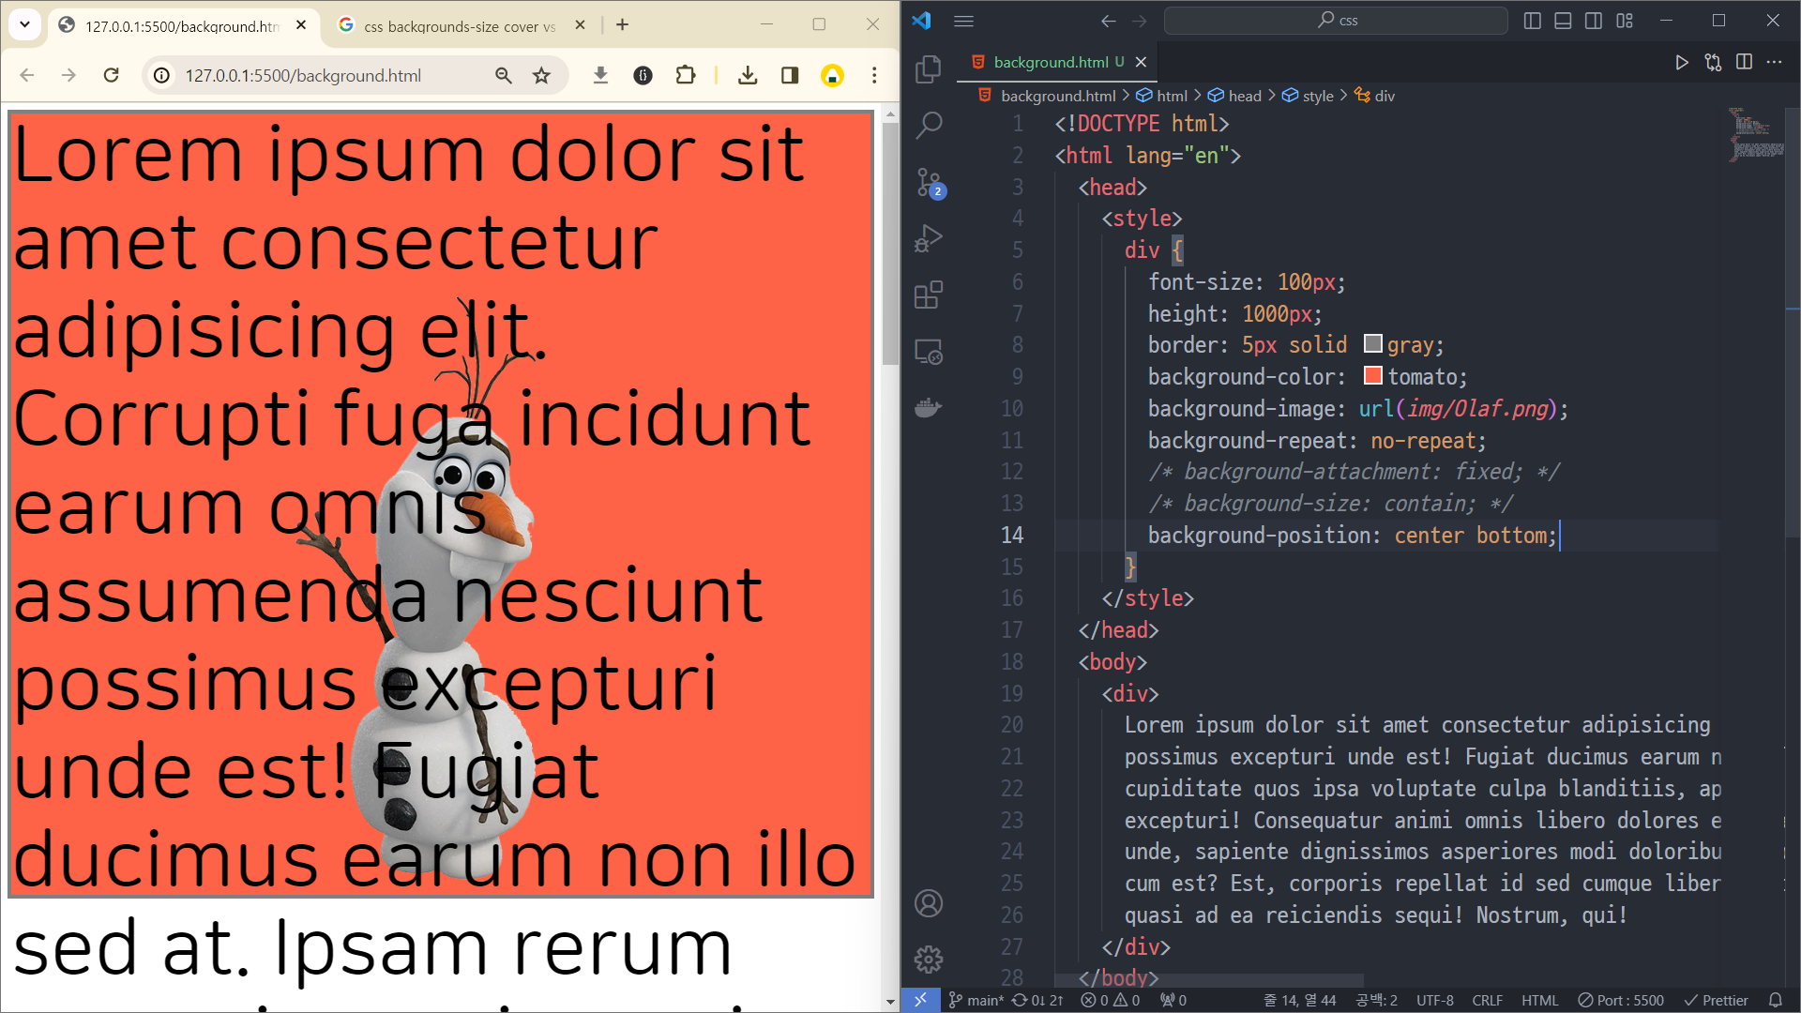Toggle secondary side bar layout button
The height and width of the screenshot is (1013, 1801).
(x=1594, y=21)
